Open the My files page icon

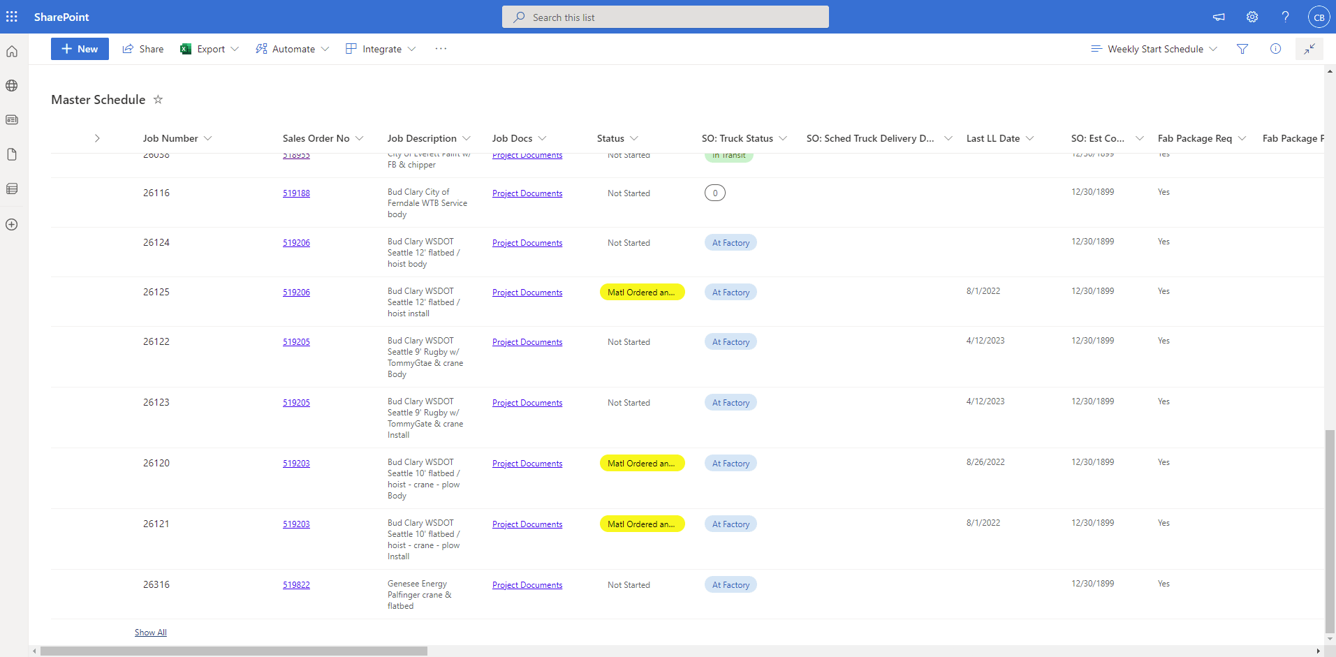(12, 154)
